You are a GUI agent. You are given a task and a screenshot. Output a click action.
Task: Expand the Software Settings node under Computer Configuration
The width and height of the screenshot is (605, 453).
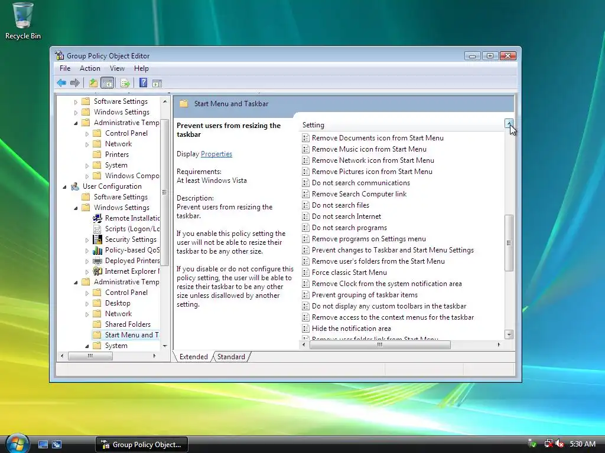click(x=76, y=101)
